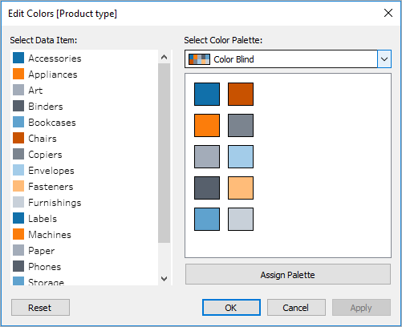This screenshot has width=402, height=327.
Task: Pick the pale silver palette swatch
Action: [x=241, y=219]
